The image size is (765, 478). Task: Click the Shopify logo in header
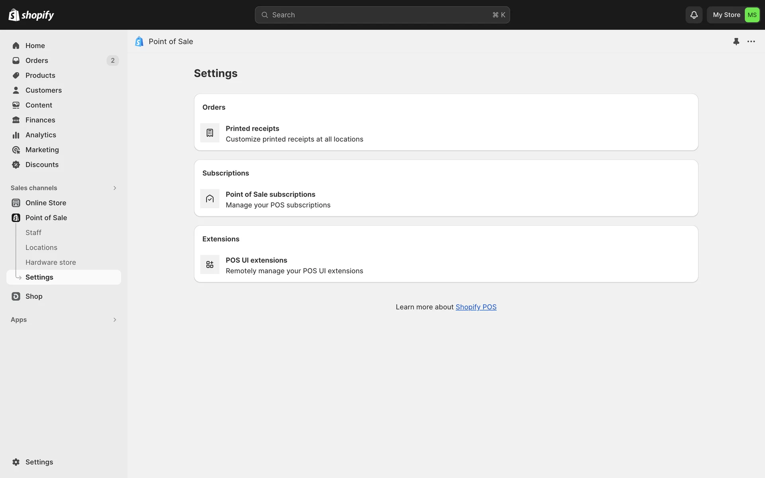pyautogui.click(x=31, y=15)
